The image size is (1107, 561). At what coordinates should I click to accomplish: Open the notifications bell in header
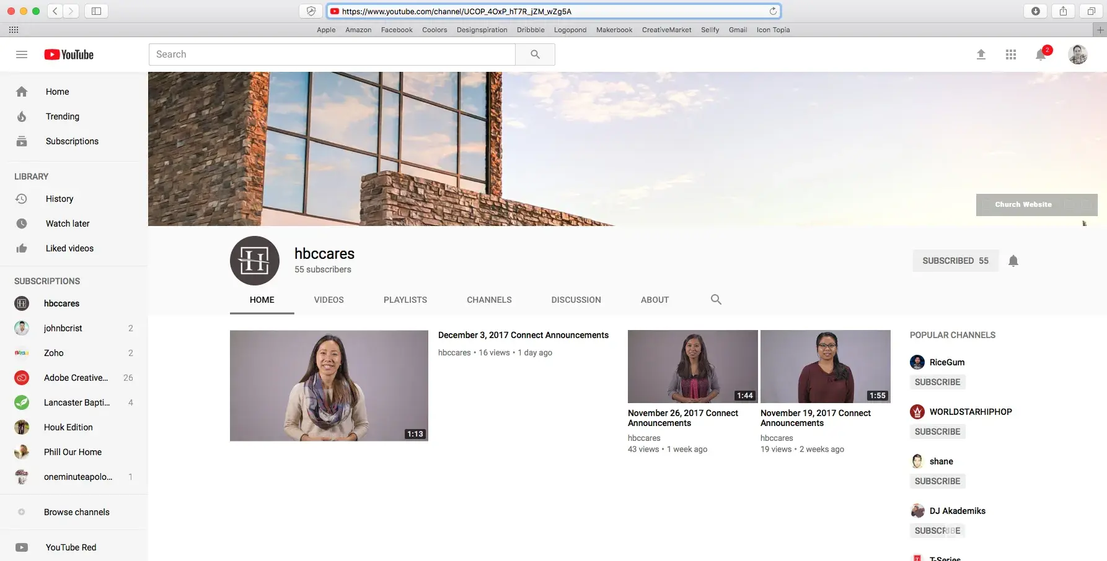1041,55
